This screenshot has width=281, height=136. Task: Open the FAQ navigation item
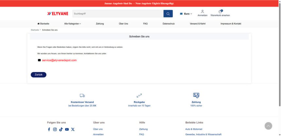pos(145,24)
